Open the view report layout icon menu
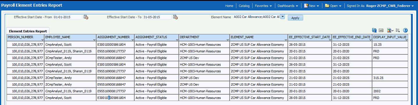 [x=390, y=30]
